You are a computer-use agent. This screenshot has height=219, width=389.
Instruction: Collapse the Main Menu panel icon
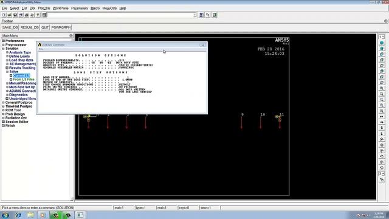[x=71, y=36]
